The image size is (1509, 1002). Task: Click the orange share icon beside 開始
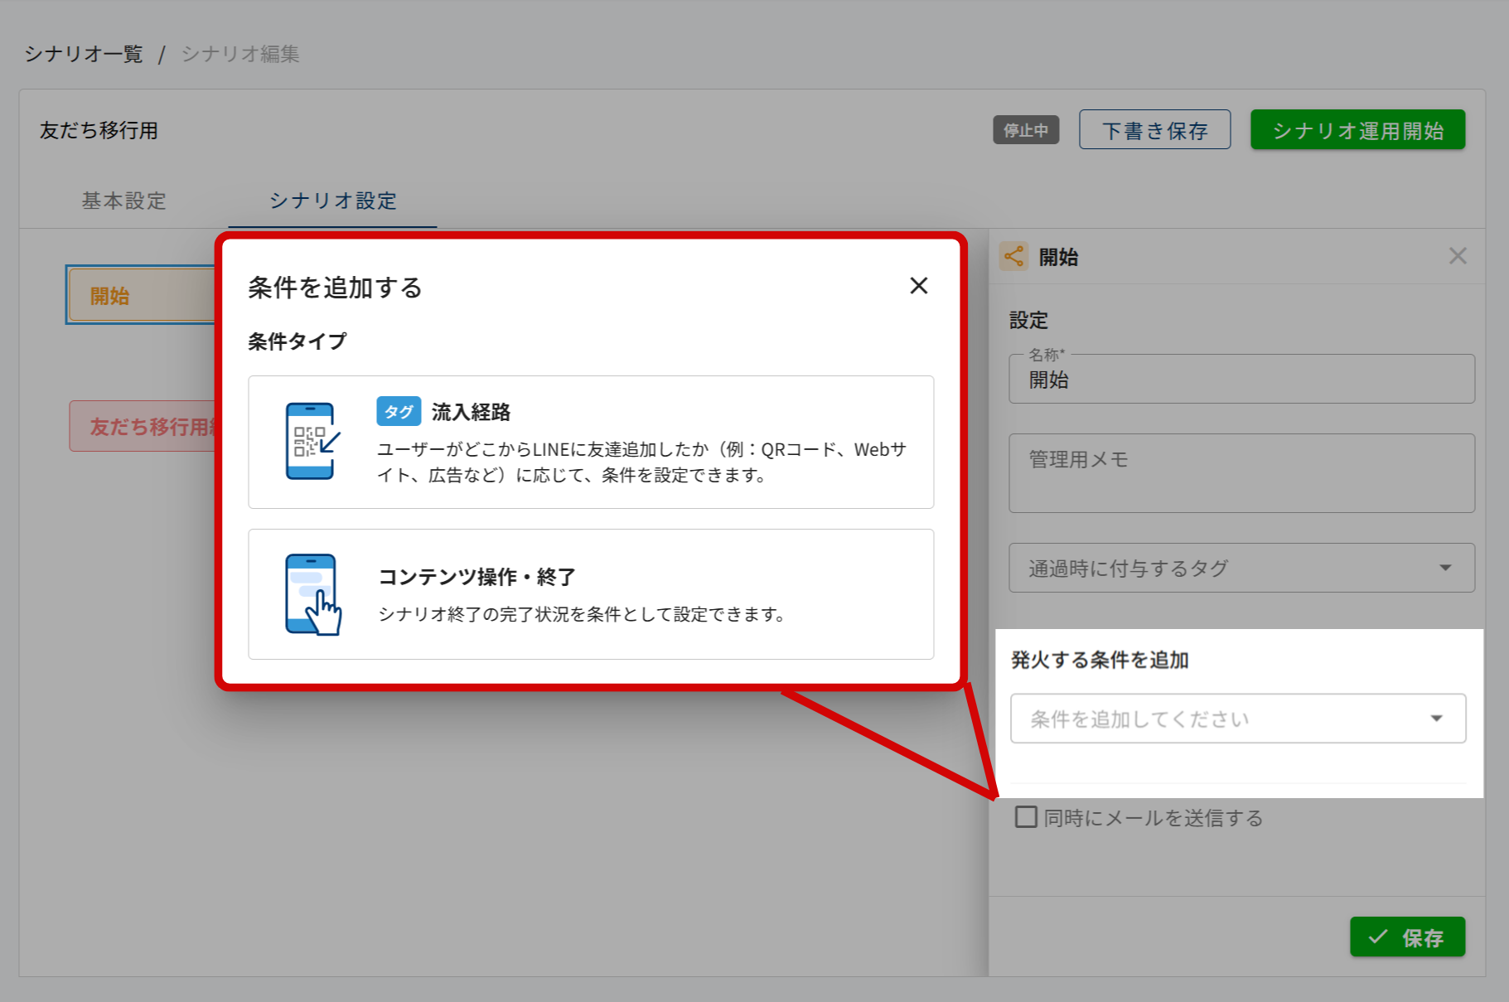[1013, 257]
